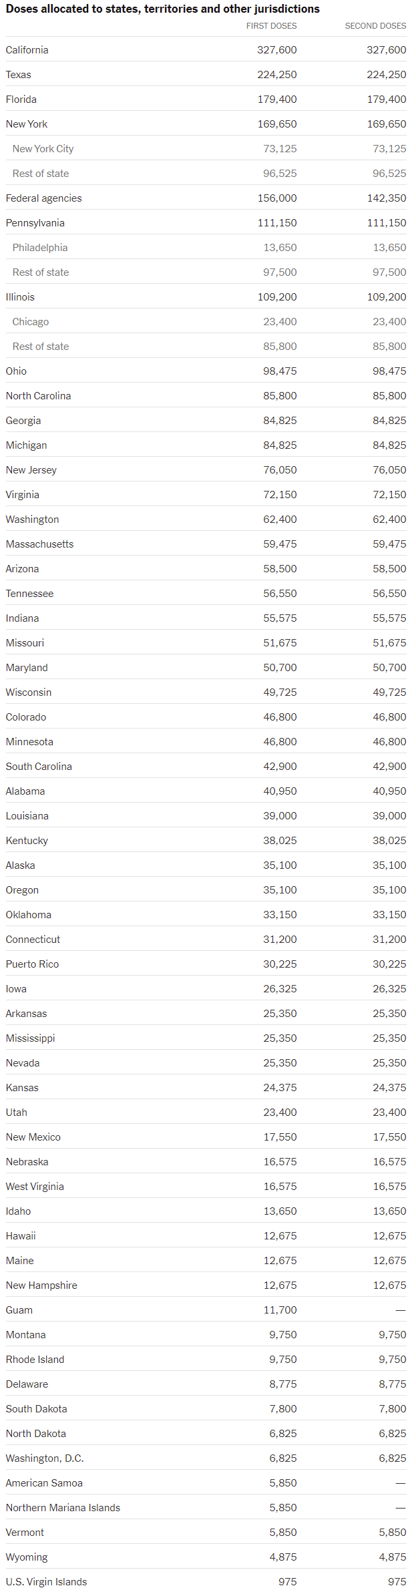Select the Washington, D.C. row
This screenshot has width=416, height=1592.
pos(45,1458)
